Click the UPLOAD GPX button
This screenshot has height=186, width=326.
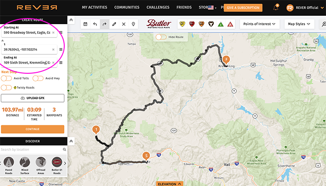[33, 98]
